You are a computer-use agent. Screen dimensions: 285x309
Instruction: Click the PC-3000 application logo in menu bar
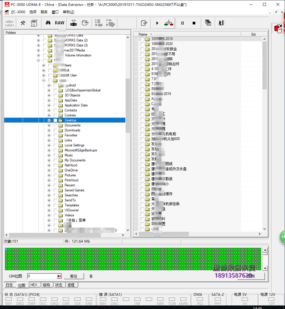point(7,12)
